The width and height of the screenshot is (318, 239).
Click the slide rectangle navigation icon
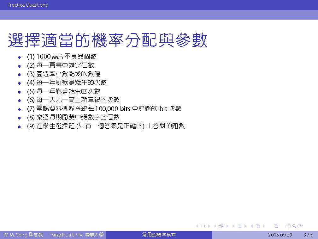point(203,226)
